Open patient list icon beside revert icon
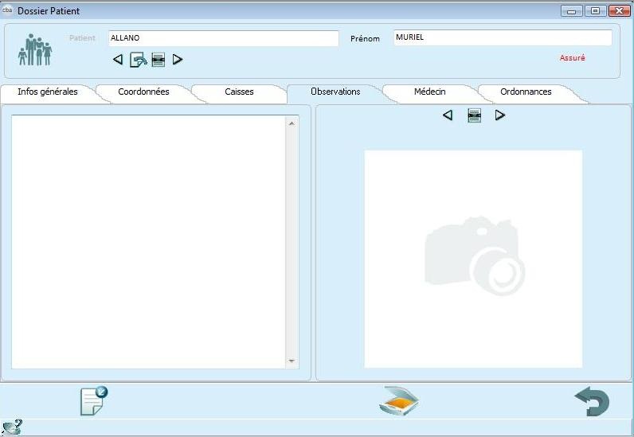The image size is (634, 437). pos(158,60)
